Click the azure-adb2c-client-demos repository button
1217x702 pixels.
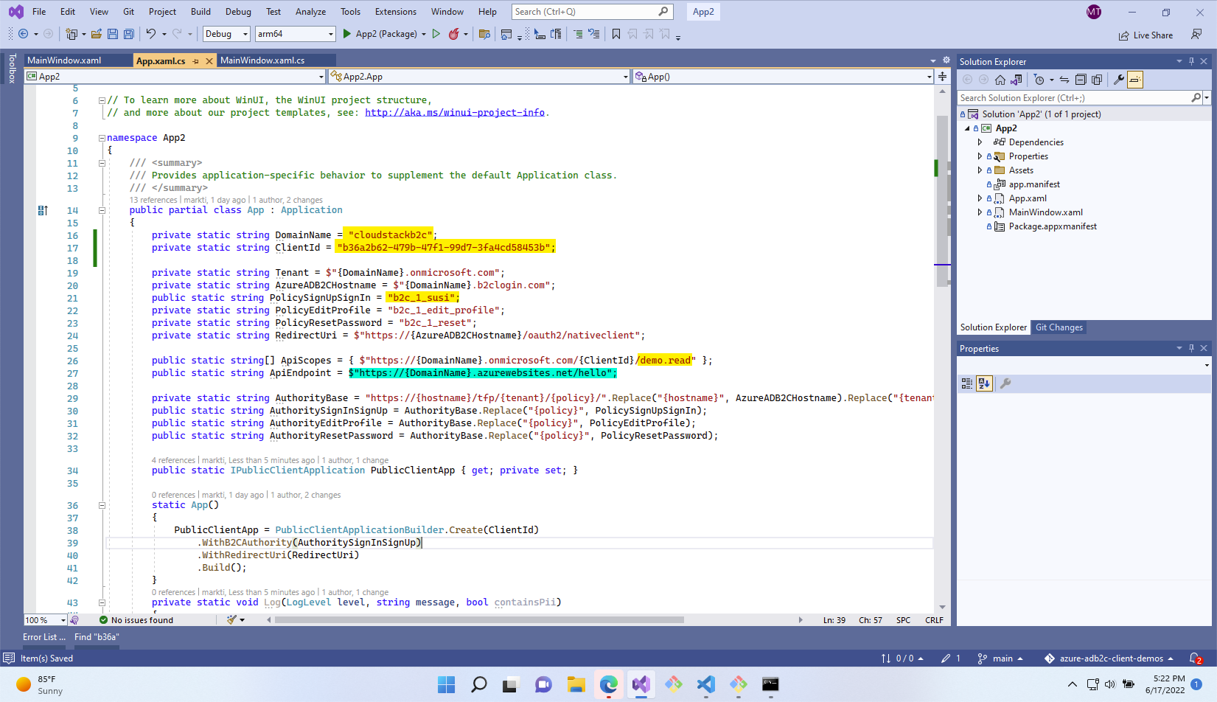tap(1109, 658)
